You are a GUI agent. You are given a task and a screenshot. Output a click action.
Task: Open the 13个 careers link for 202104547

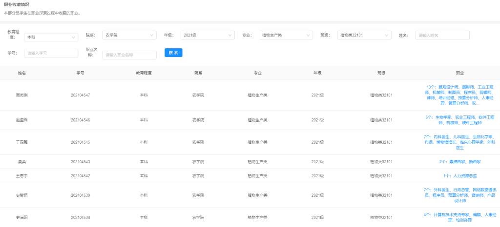[459, 95]
